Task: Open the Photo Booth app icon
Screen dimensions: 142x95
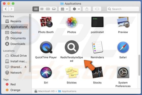Action: (x=46, y=22)
